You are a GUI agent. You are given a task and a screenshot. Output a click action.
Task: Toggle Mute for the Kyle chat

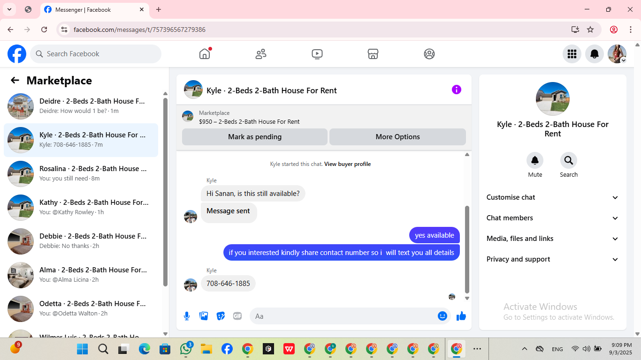tap(535, 161)
